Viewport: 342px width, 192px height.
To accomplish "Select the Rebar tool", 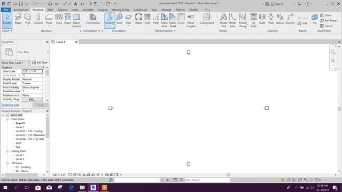I will 138,19.
